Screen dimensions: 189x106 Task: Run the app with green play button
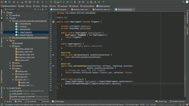pyautogui.click(x=64, y=2)
